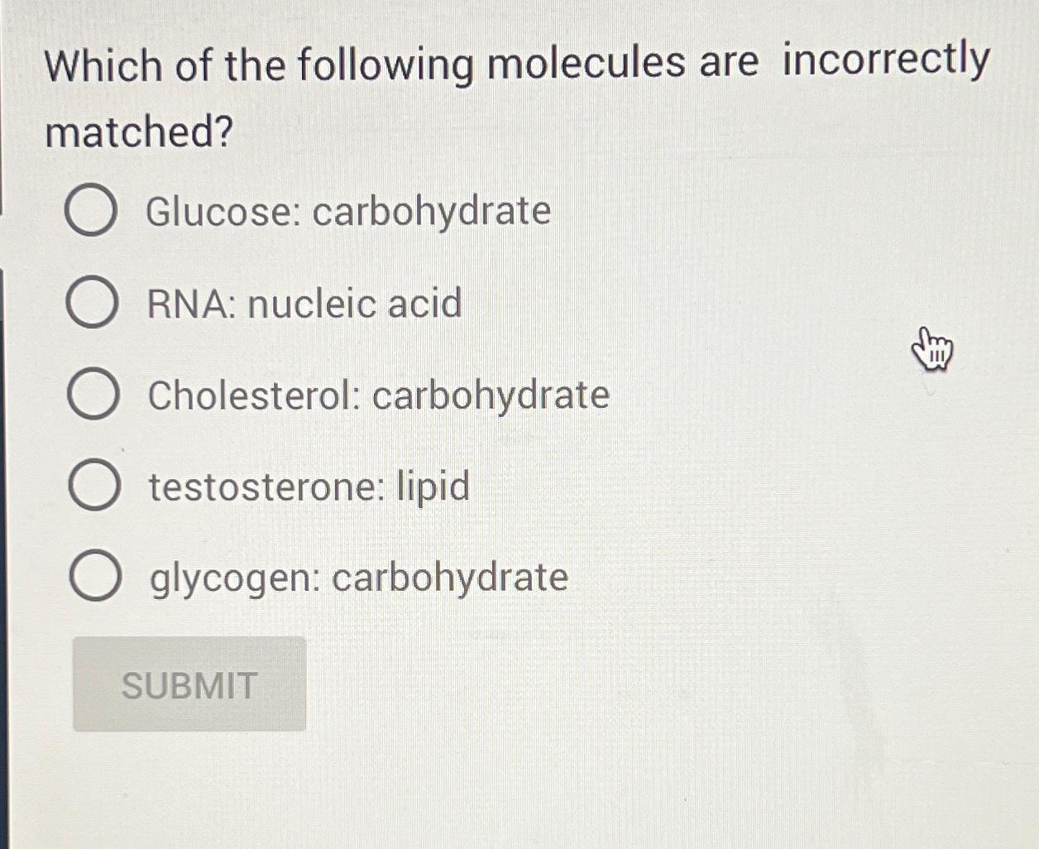This screenshot has height=849, width=1039.
Task: Click the testosterone: lipid answer text
Action: coord(308,487)
